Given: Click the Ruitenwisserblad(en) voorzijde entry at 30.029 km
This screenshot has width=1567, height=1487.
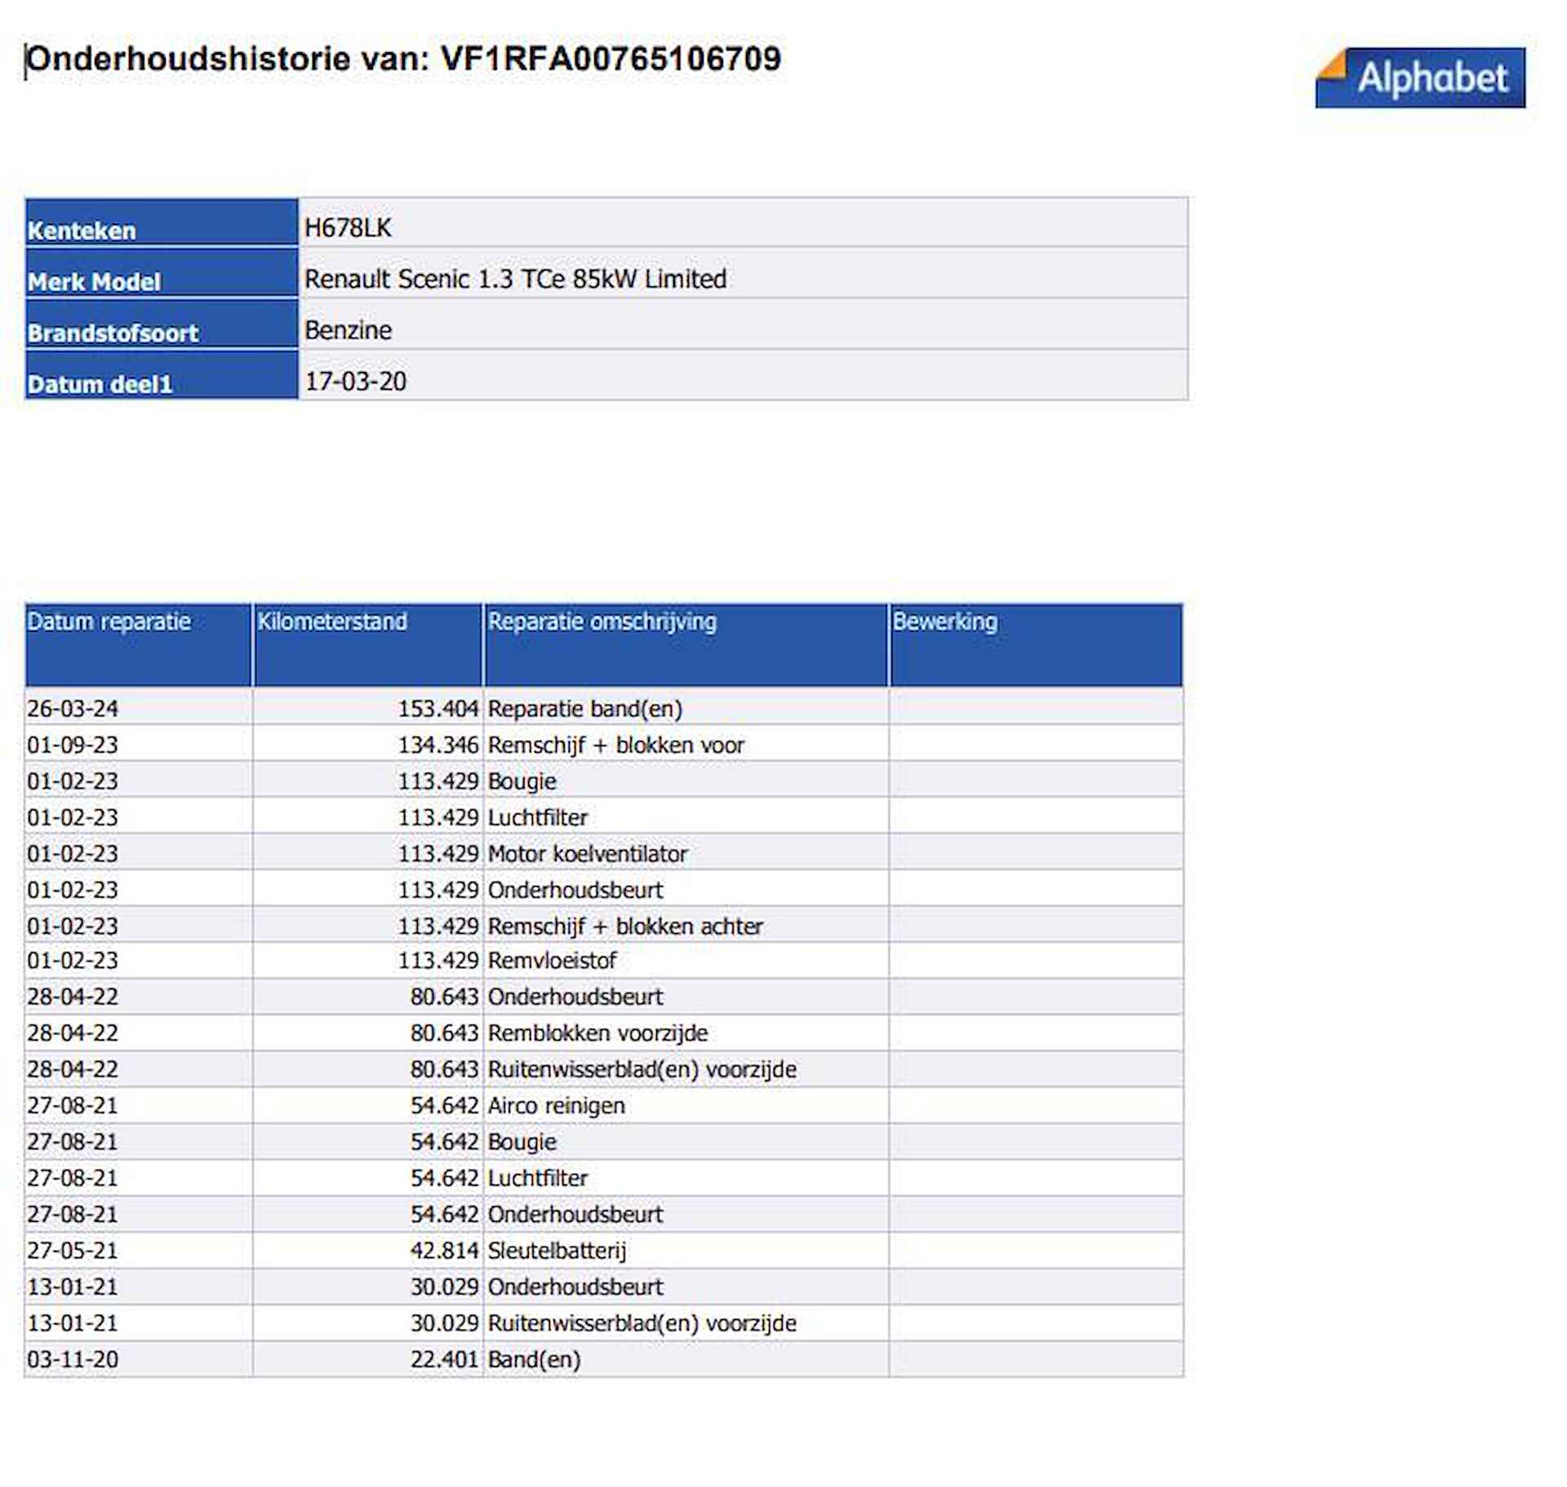Looking at the screenshot, I should click(x=642, y=1323).
